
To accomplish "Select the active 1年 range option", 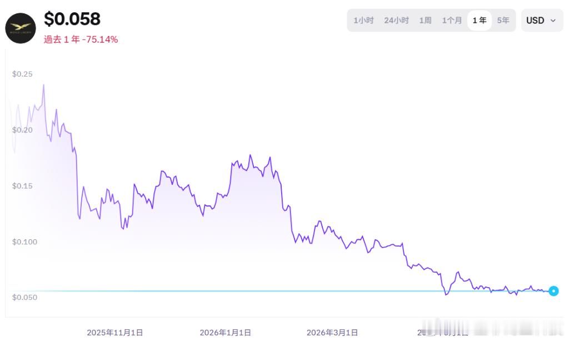I will [480, 21].
